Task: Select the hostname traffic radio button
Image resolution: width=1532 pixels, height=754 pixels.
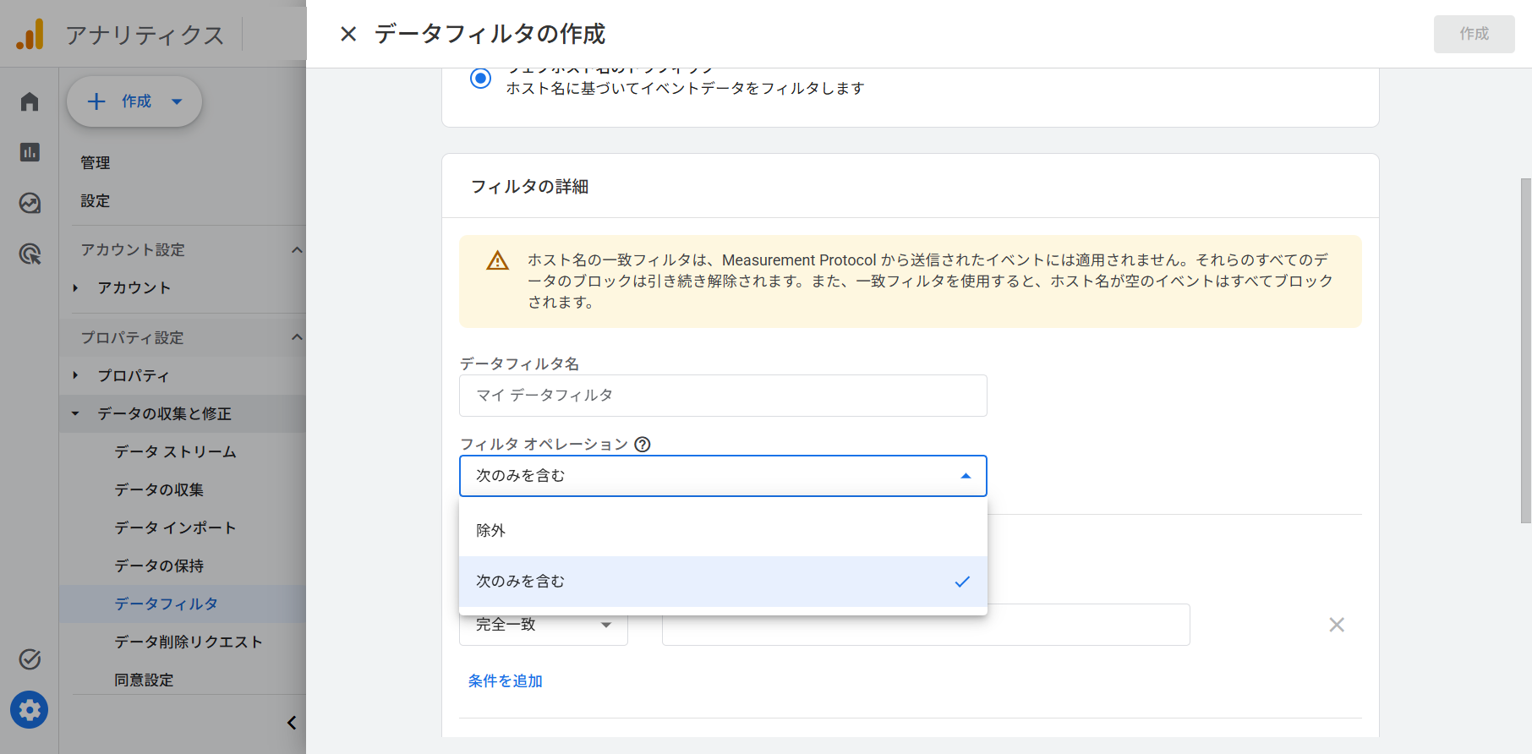Action: [480, 79]
